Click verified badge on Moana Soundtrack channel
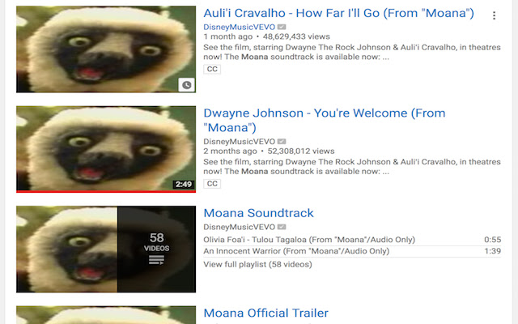This screenshot has width=518, height=324. pos(282,227)
